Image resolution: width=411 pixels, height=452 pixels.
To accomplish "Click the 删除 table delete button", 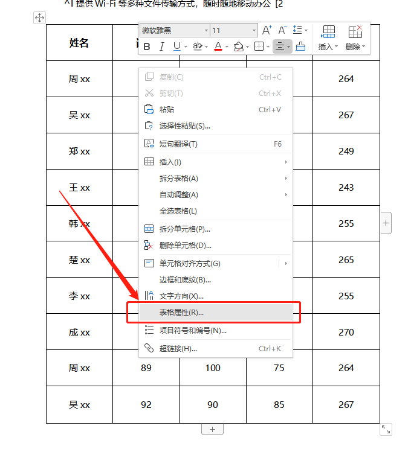I will click(355, 38).
